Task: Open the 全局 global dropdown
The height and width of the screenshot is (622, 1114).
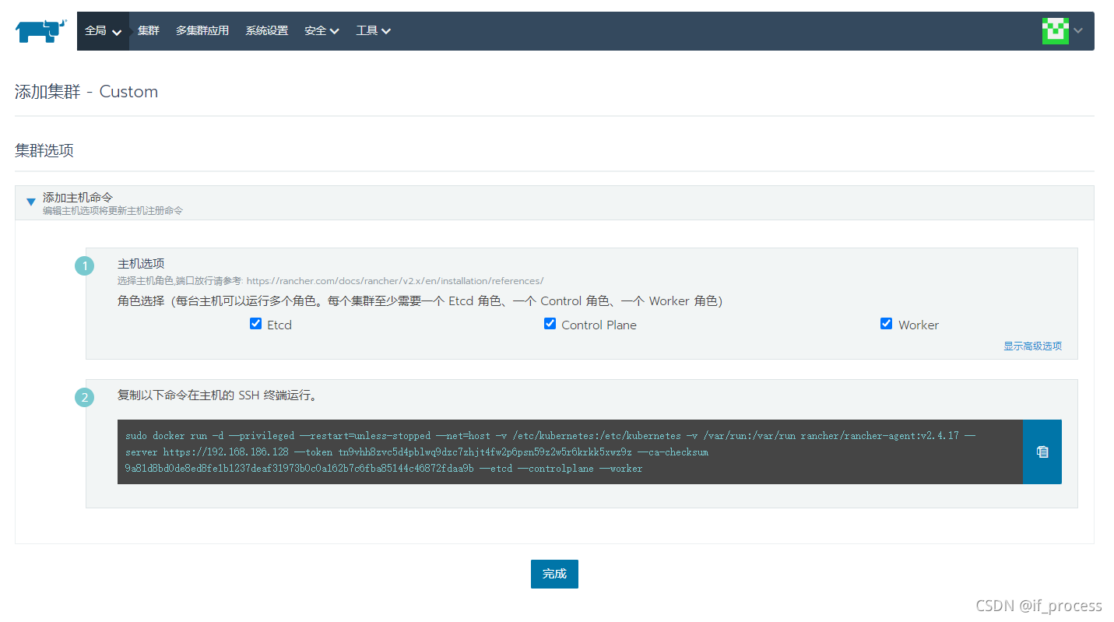Action: tap(103, 31)
